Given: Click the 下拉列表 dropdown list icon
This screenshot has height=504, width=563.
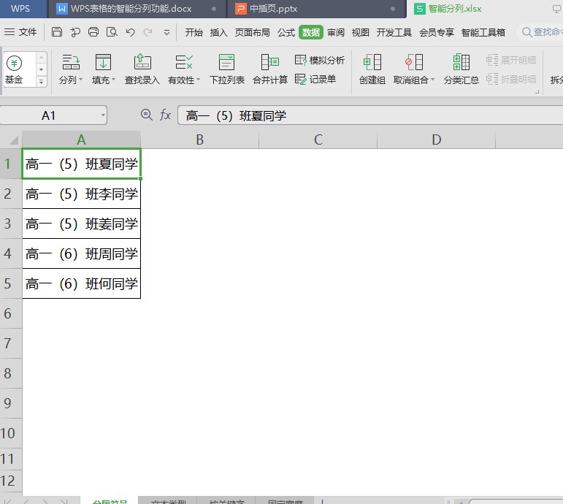Looking at the screenshot, I should click(226, 62).
